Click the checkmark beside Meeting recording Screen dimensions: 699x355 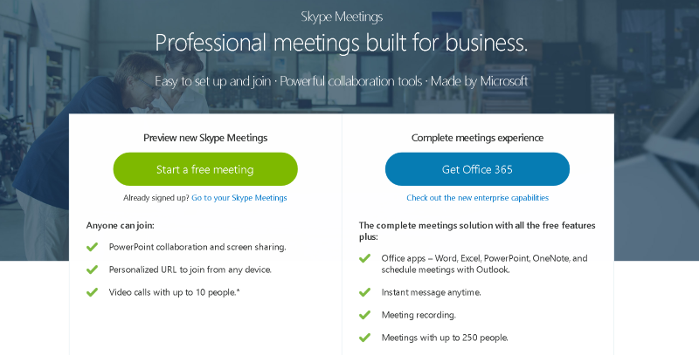364,315
